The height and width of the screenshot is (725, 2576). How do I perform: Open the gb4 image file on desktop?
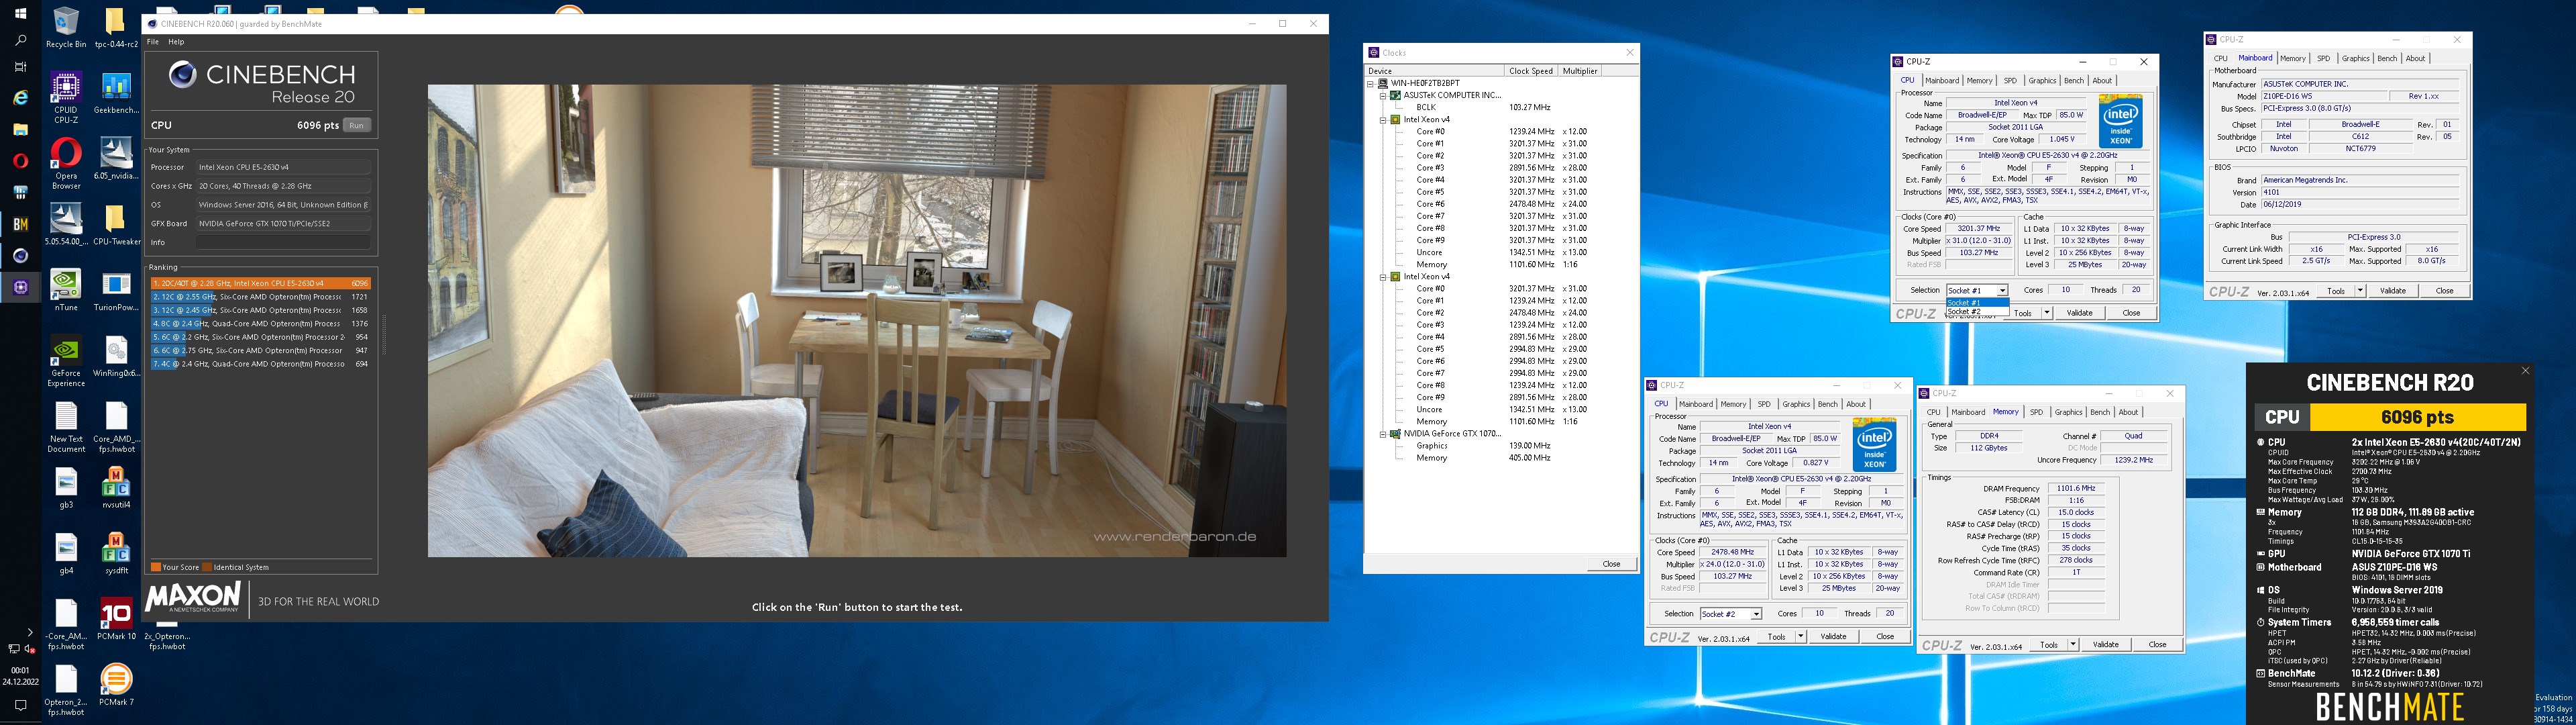[66, 554]
